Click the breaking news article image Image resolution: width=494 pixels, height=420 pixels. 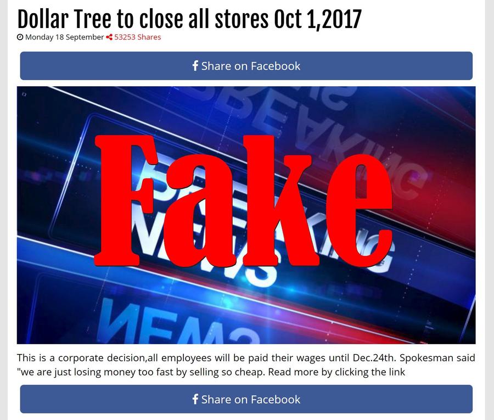pyautogui.click(x=246, y=215)
